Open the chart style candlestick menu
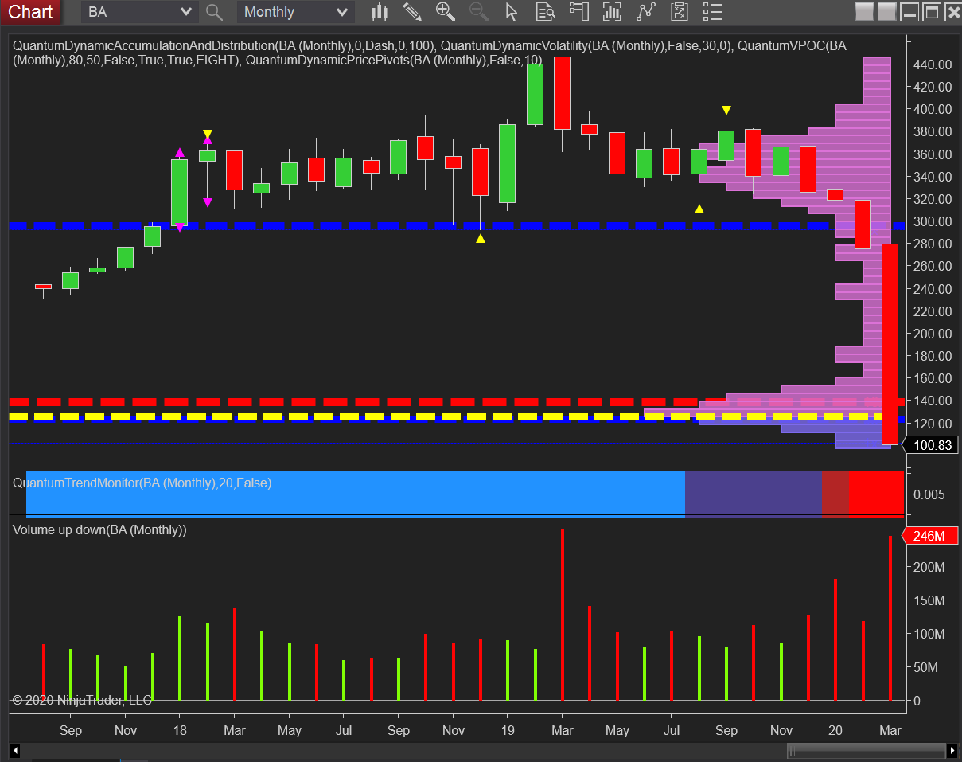The width and height of the screenshot is (962, 762). (380, 12)
